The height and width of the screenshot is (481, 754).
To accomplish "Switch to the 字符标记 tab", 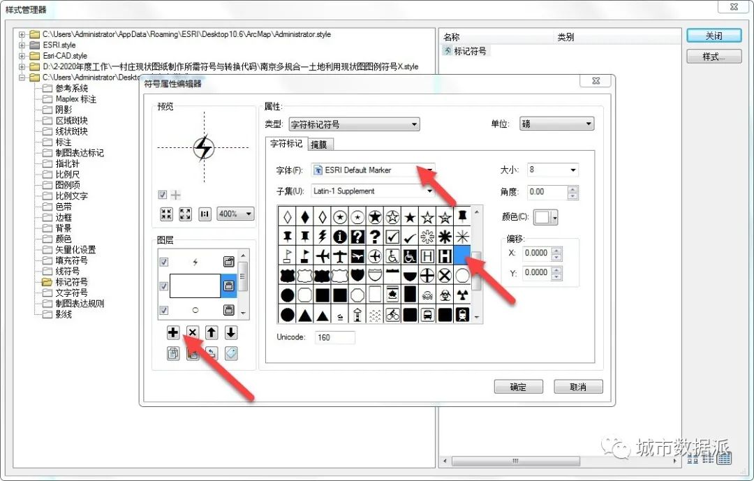I will point(286,143).
